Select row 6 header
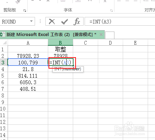 (4, 82)
